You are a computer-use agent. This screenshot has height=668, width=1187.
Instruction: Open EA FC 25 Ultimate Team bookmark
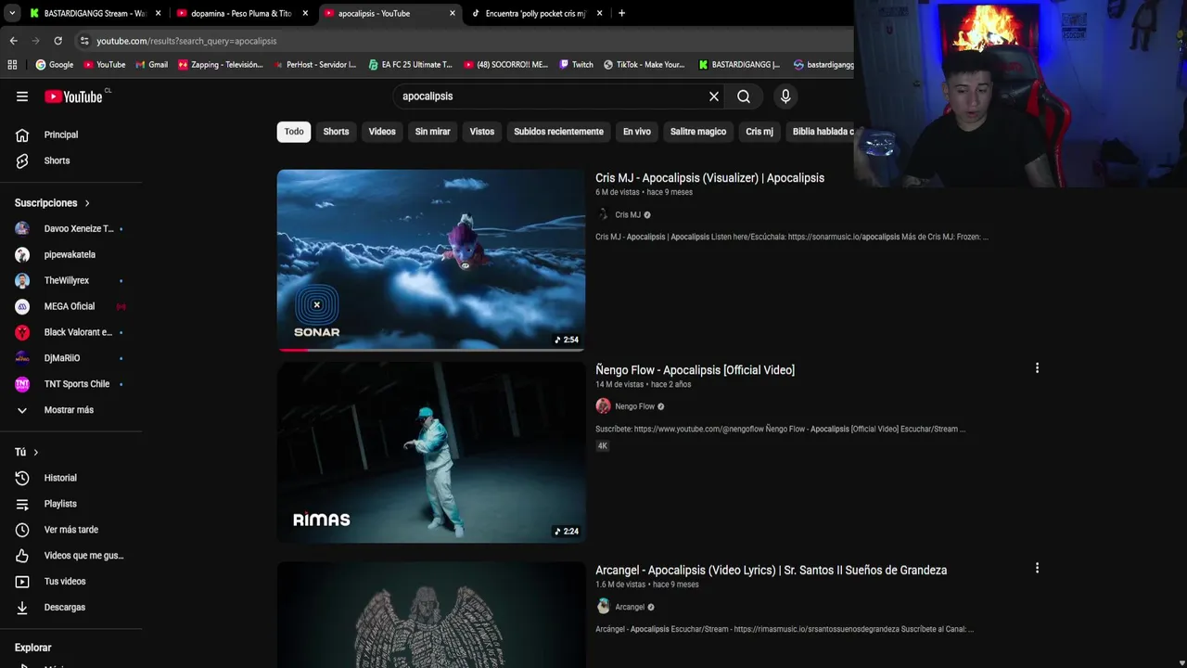coord(410,65)
